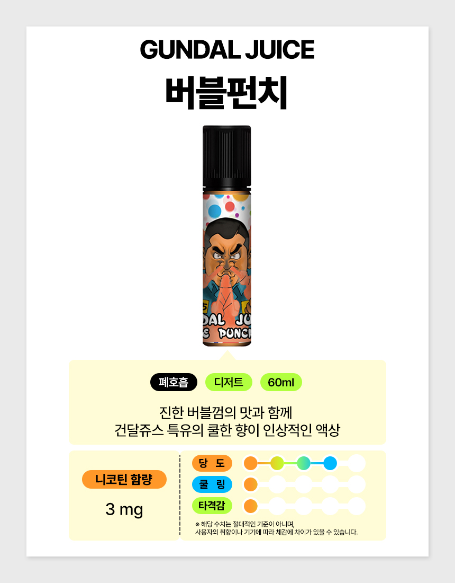455x583 pixels.
Task: Click the last empty dot on 쿨링 scale
Action: coord(357,484)
